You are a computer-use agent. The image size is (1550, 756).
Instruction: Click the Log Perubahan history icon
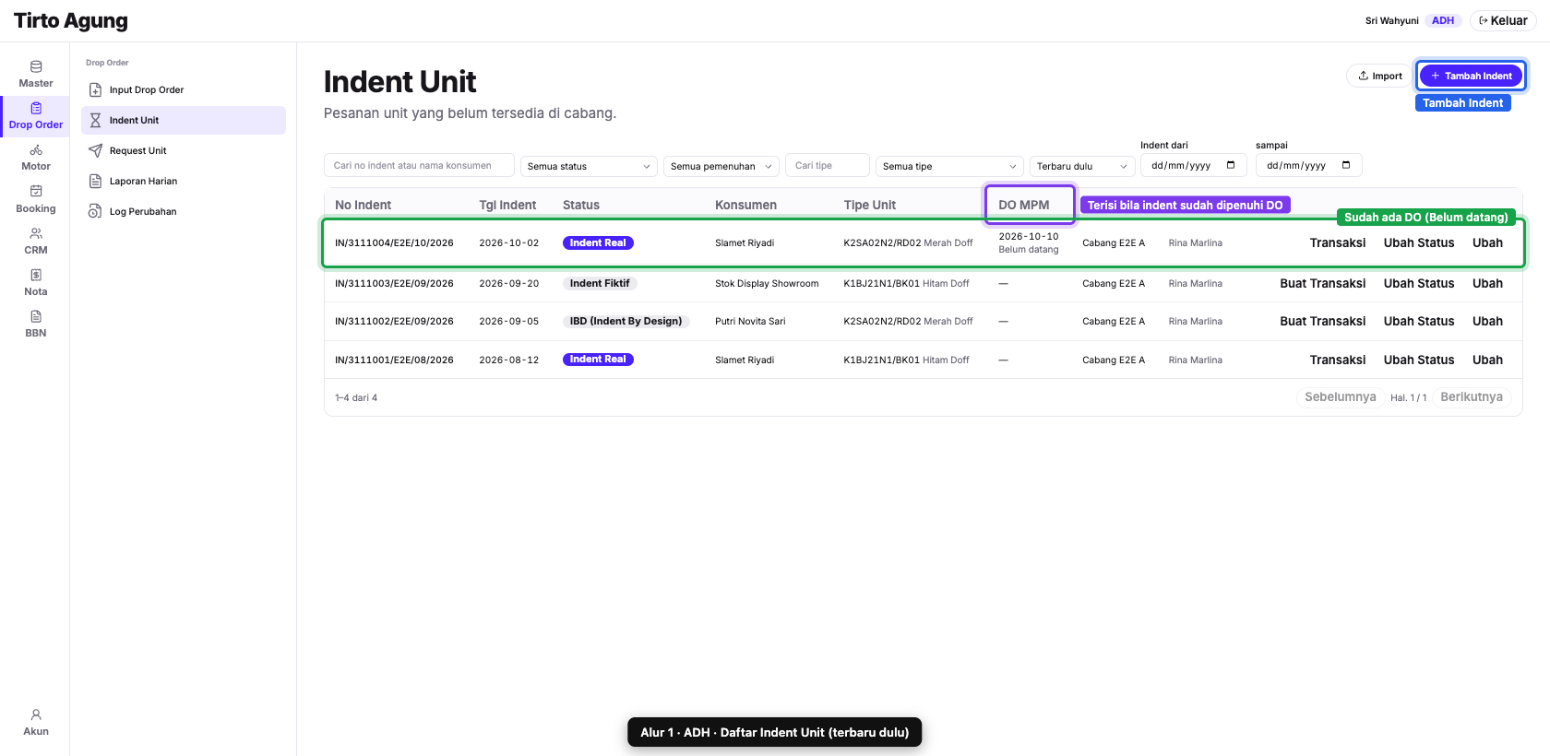tap(95, 211)
